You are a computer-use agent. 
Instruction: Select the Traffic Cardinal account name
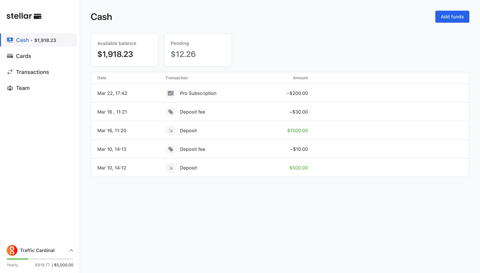click(37, 250)
